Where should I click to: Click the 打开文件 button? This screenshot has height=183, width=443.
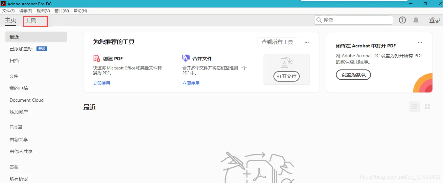(287, 76)
